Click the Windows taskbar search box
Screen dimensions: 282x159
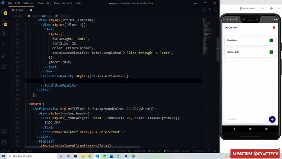point(32,156)
